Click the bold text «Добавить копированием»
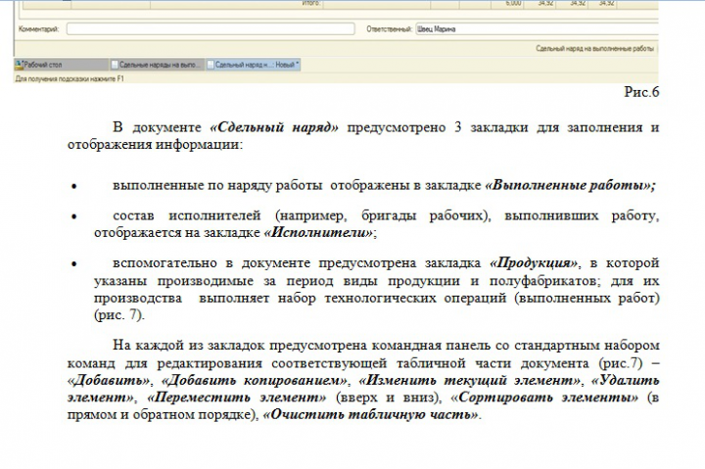 (x=255, y=381)
